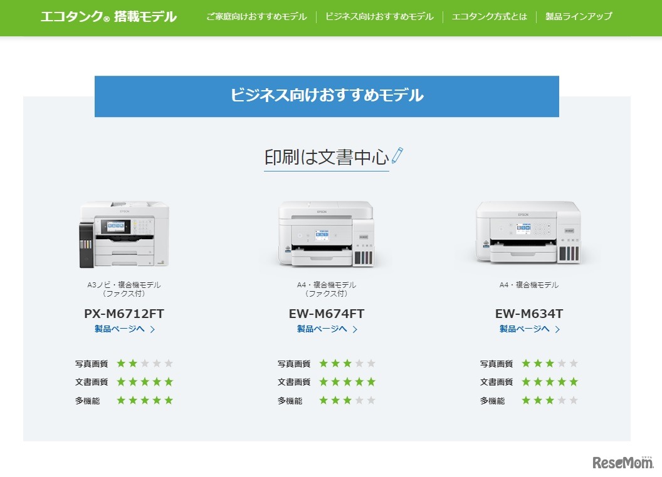Open エコタンク方式とは nav item

click(490, 16)
